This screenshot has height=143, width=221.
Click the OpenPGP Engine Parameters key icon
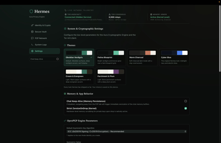pyautogui.click(x=65, y=121)
